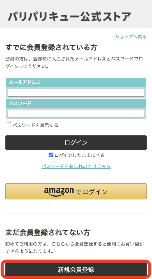The width and height of the screenshot is (152, 279).
Task: Click the Amazon logo in yellow button
Action: pyautogui.click(x=59, y=192)
